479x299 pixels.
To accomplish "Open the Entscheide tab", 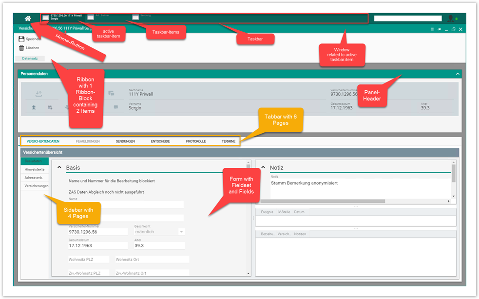I will point(160,141).
